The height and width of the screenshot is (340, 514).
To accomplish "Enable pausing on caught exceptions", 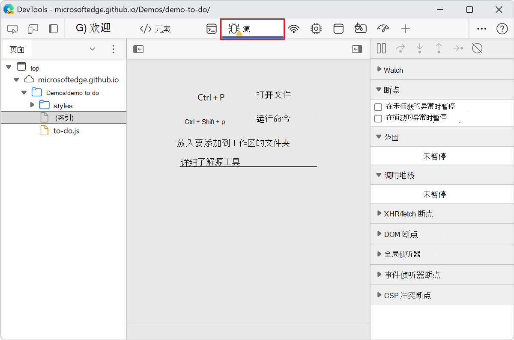I will coord(378,118).
